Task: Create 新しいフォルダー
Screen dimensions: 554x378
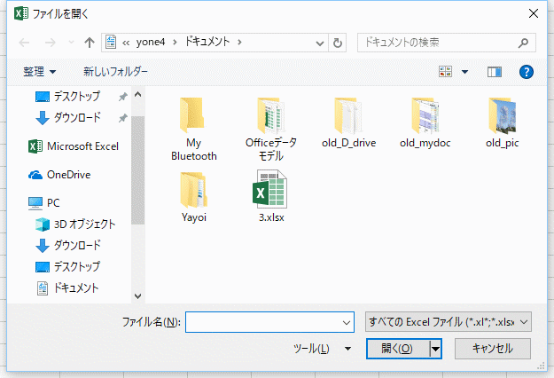Action: point(115,72)
